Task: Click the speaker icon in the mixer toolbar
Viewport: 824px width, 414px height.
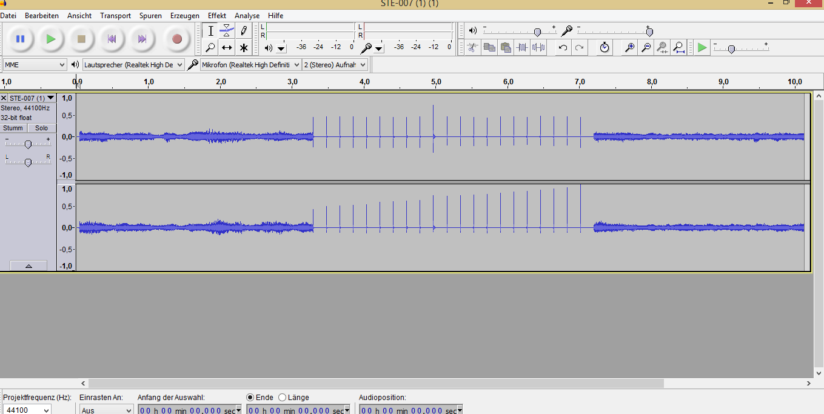Action: [473, 30]
